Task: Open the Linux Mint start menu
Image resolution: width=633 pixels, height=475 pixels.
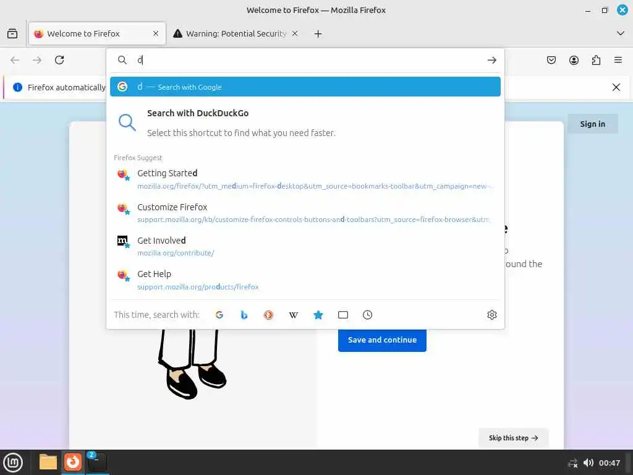Action: coord(14,463)
